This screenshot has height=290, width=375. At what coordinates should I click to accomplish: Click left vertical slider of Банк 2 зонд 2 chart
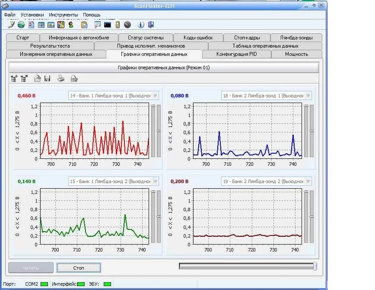[x=306, y=216]
